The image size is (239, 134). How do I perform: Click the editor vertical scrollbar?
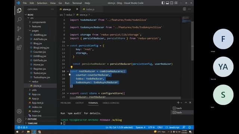click(192, 41)
